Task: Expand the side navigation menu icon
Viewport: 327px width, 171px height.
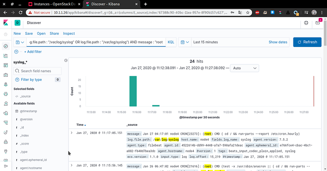Action: [6, 166]
